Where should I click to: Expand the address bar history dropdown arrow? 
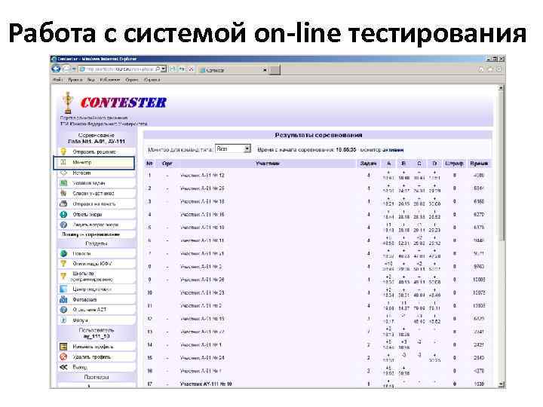tap(164, 69)
